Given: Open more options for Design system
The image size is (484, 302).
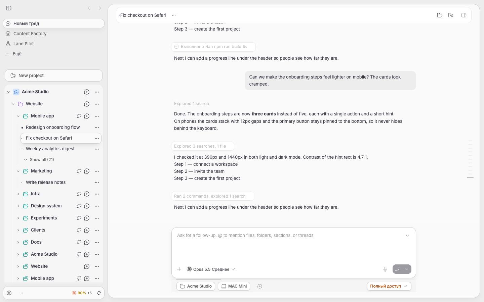Looking at the screenshot, I should (x=97, y=206).
